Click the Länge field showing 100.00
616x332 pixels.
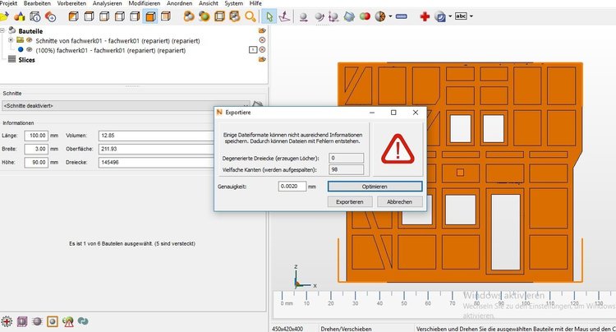pos(36,136)
